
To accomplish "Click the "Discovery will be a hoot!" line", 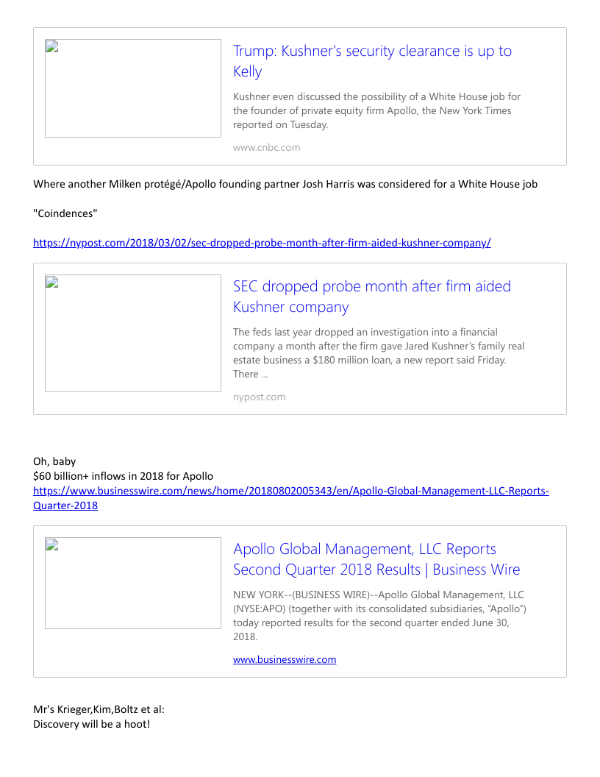I will coord(91,724).
